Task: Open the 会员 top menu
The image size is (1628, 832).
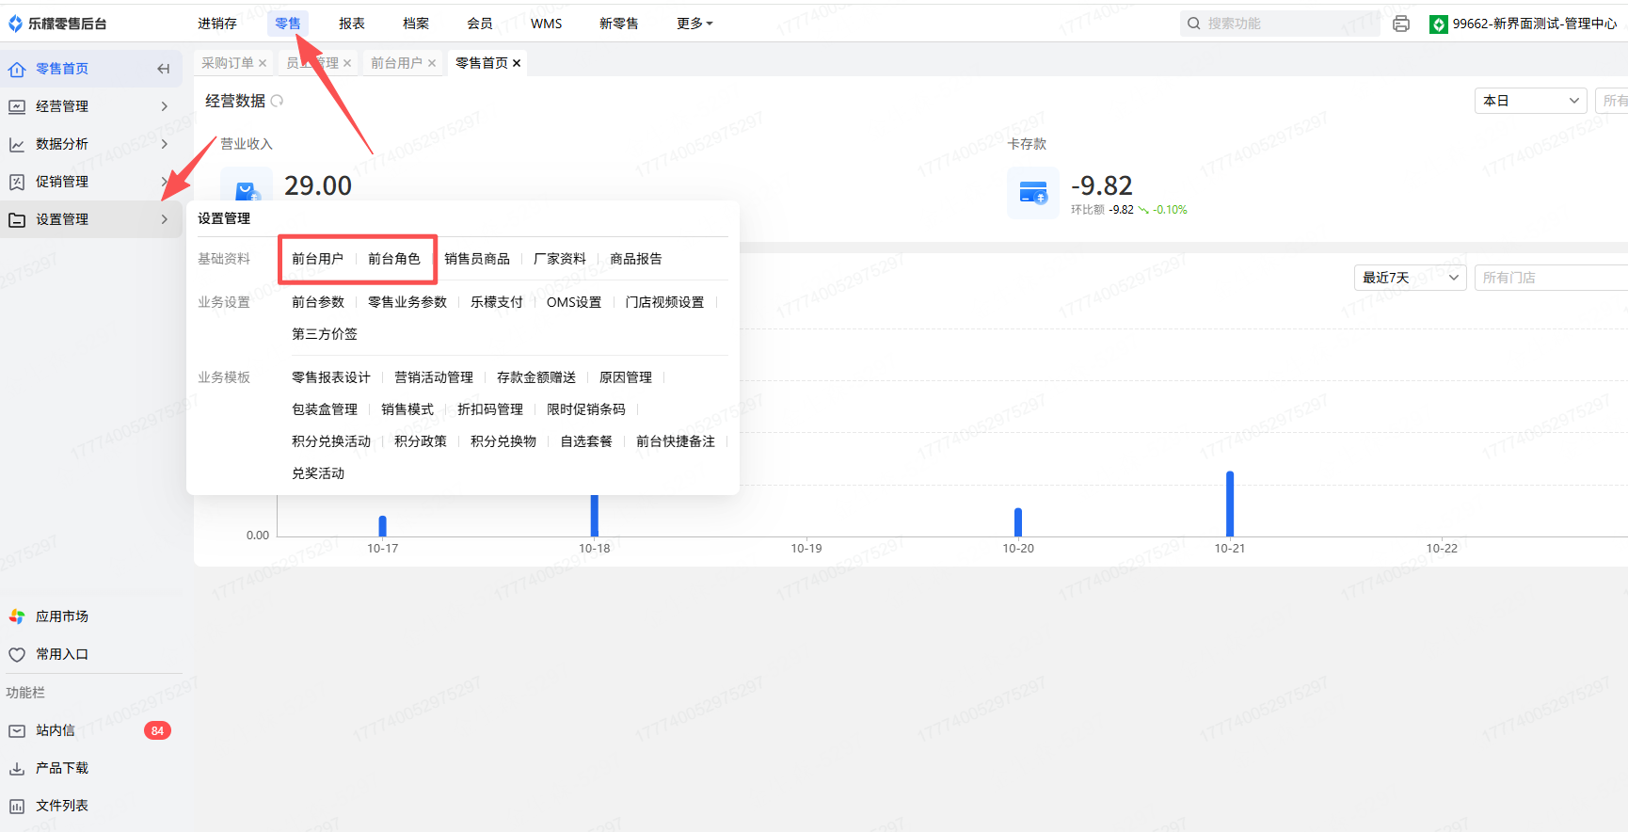Action: click(x=480, y=24)
